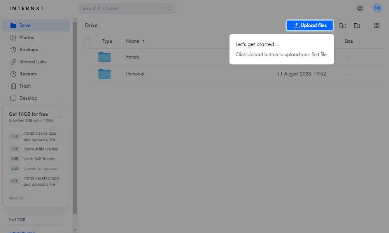Image resolution: width=389 pixels, height=233 pixels.
Task: Click the search magnifier icon
Action: (x=169, y=9)
